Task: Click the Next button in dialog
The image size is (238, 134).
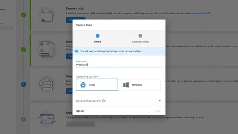Action: click(158, 111)
